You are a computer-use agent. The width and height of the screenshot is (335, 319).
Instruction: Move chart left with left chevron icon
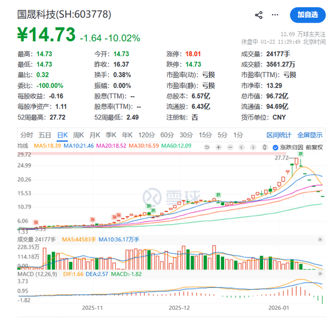tap(241, 147)
